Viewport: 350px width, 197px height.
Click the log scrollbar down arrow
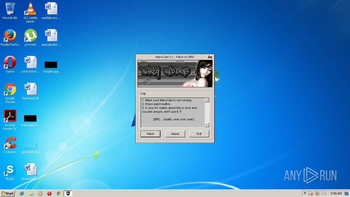tap(207, 125)
